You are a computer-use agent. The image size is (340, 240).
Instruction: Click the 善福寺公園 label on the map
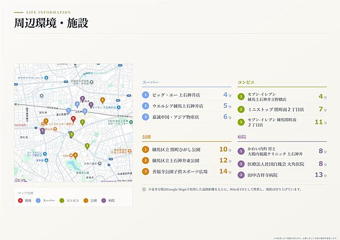click(83, 173)
